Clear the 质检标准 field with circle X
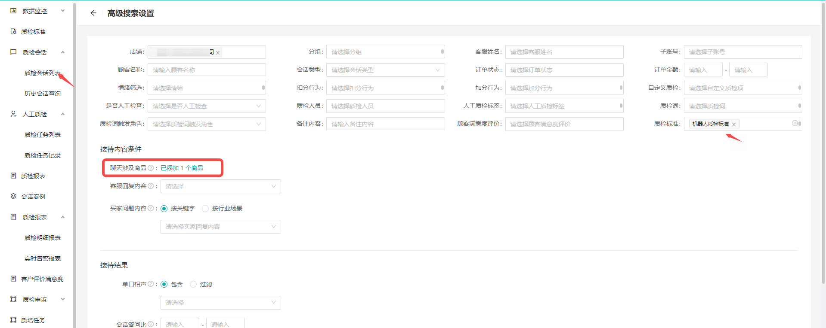 [x=795, y=123]
